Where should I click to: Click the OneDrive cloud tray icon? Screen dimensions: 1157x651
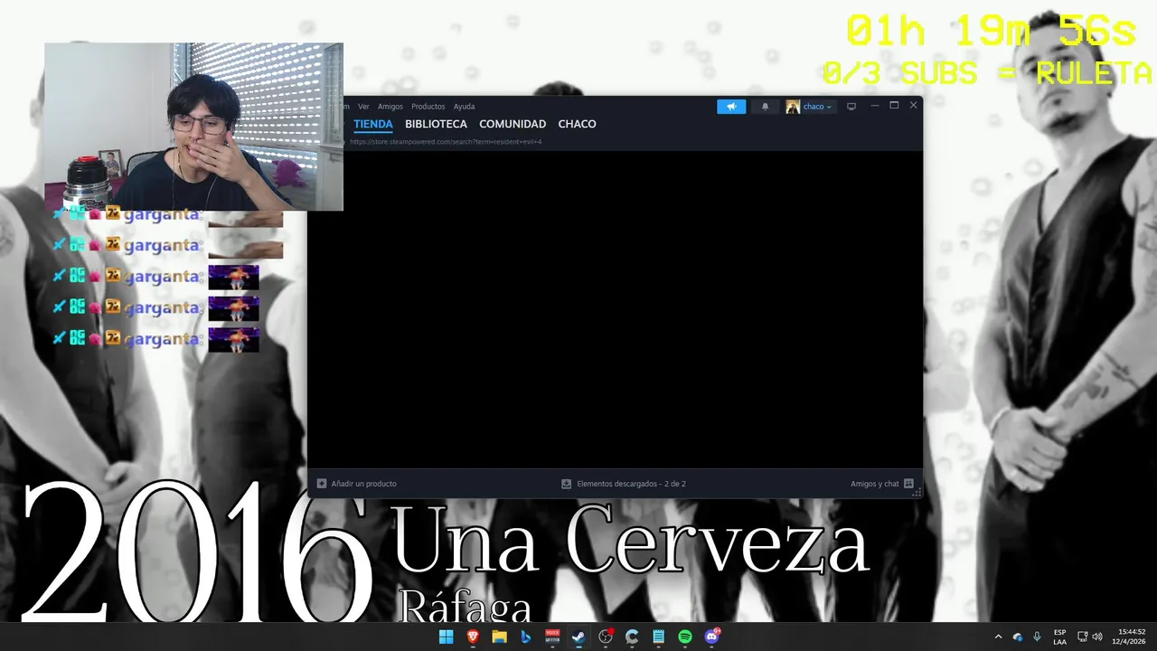point(1018,637)
